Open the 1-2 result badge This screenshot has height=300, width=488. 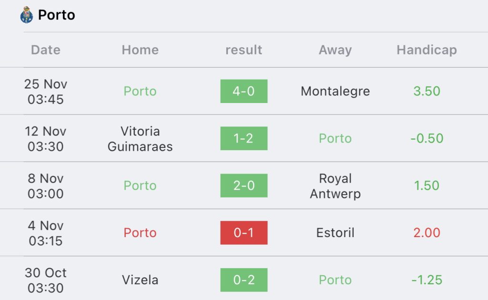click(244, 138)
